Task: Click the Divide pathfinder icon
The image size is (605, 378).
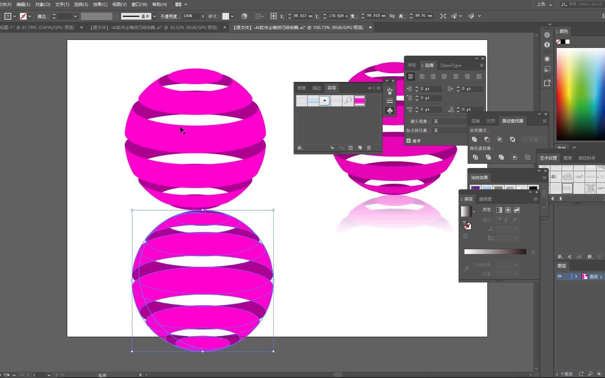Action: 475,157
